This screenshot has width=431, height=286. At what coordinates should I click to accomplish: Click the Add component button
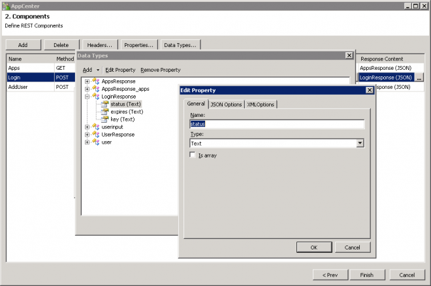click(x=23, y=45)
